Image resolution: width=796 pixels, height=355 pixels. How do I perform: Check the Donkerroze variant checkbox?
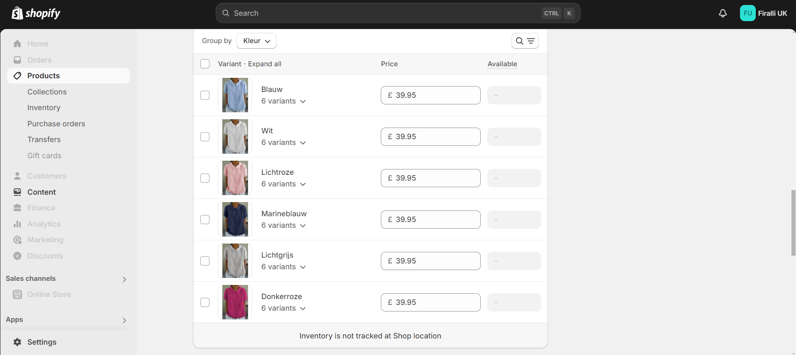205,302
